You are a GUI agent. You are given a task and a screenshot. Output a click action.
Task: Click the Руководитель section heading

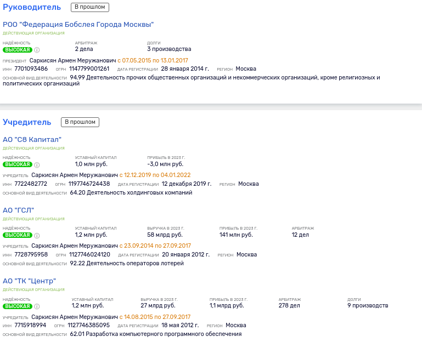(x=32, y=7)
